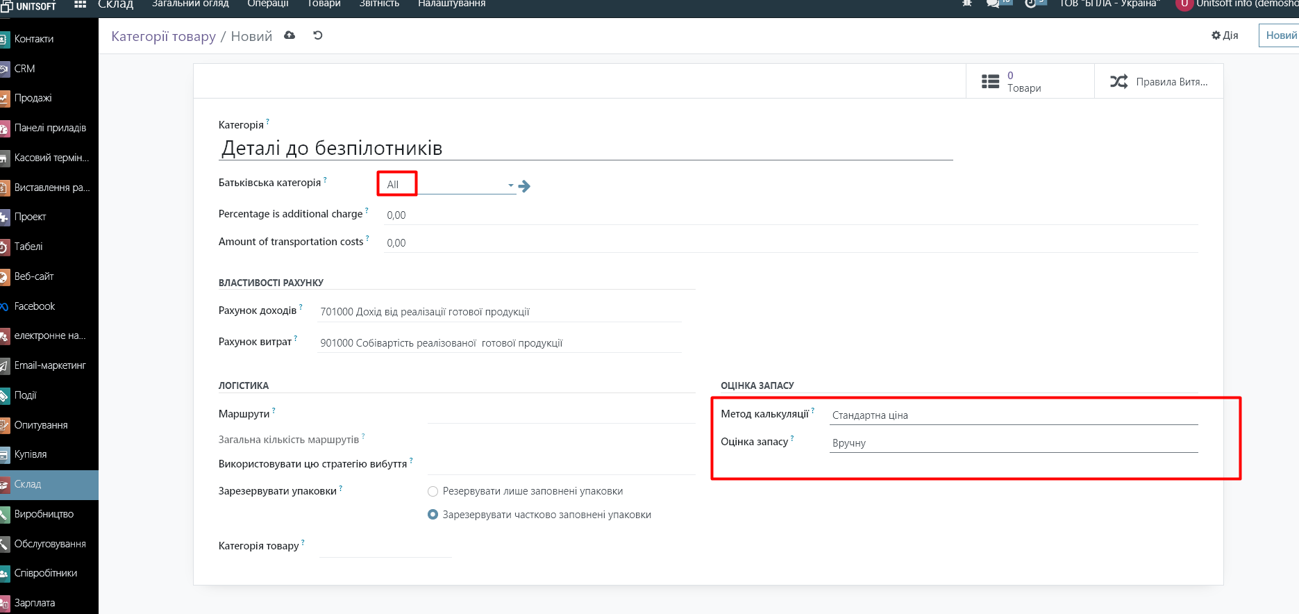Open the activities clock icon
This screenshot has width=1299, height=614.
click(x=1030, y=4)
